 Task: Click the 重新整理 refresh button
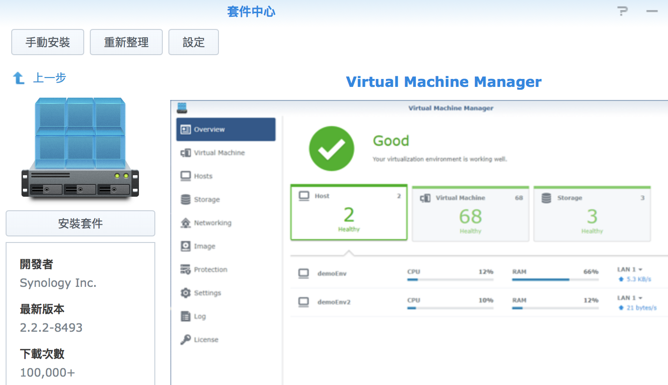(126, 42)
